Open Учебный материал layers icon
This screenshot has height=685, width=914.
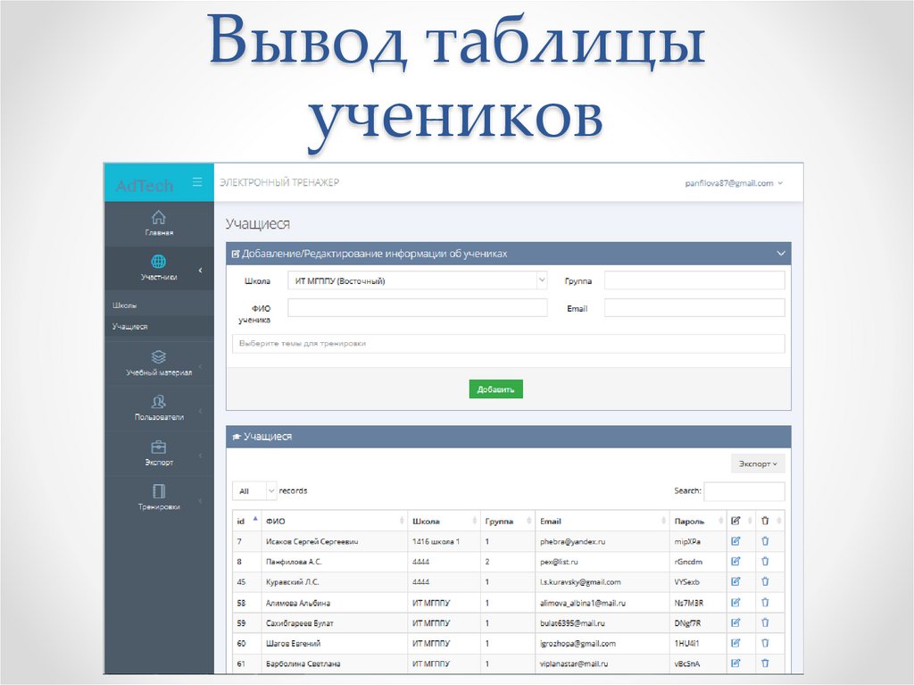pyautogui.click(x=159, y=356)
